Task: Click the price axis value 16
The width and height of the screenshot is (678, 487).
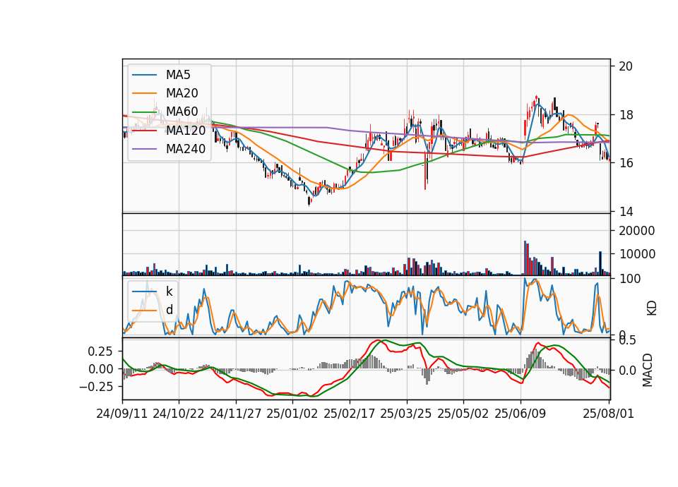Action: [x=626, y=163]
